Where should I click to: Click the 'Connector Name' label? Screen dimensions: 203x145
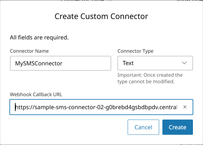(x=29, y=51)
